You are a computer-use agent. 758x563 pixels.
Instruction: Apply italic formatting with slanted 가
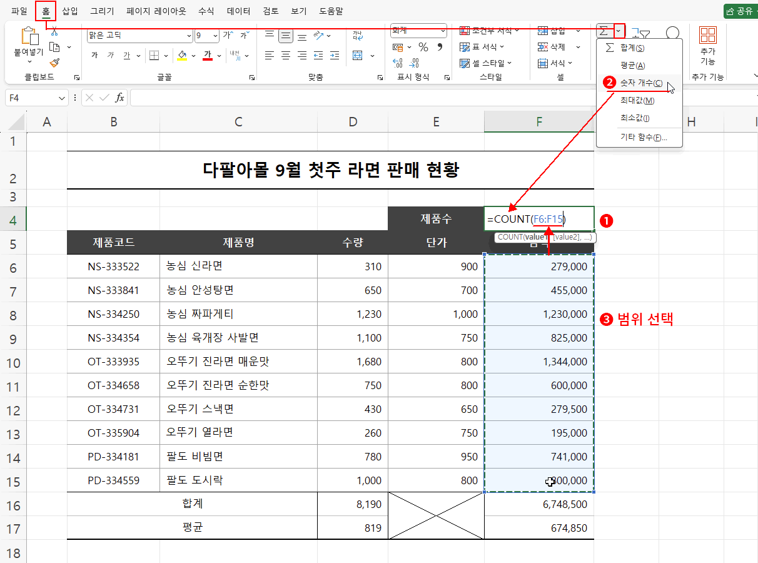click(111, 56)
